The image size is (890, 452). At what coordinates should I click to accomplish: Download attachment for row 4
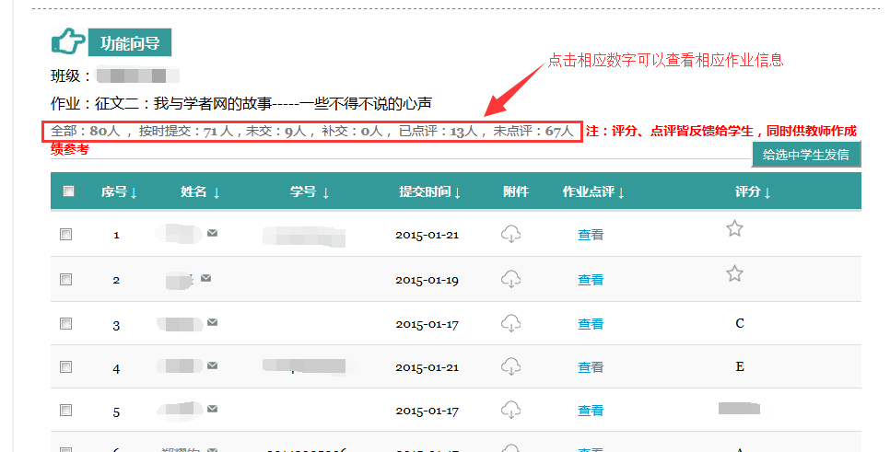pyautogui.click(x=510, y=367)
